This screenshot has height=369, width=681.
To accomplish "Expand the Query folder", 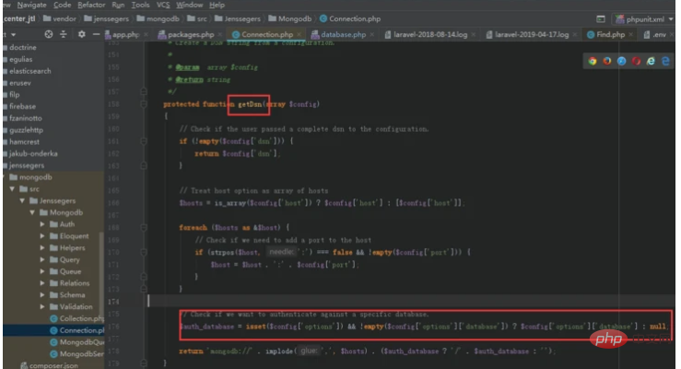I will pos(42,259).
